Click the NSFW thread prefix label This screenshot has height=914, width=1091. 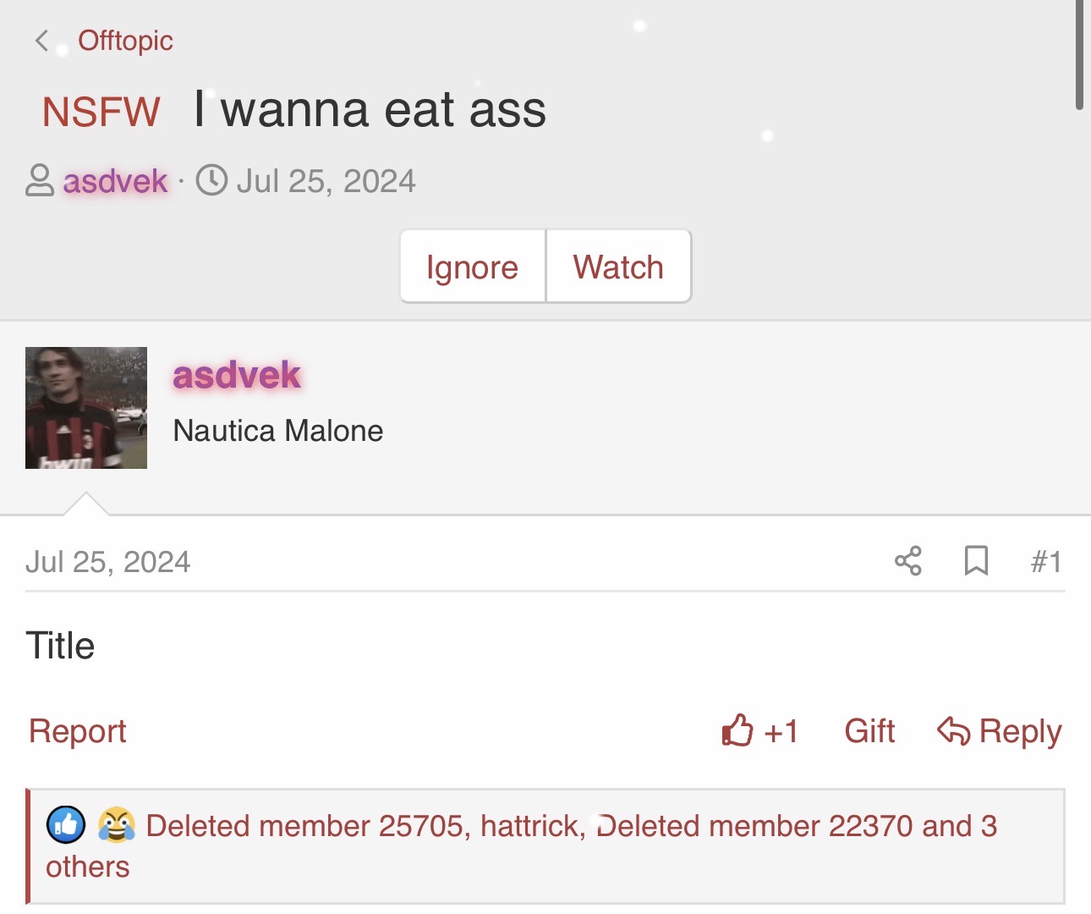tap(101, 112)
